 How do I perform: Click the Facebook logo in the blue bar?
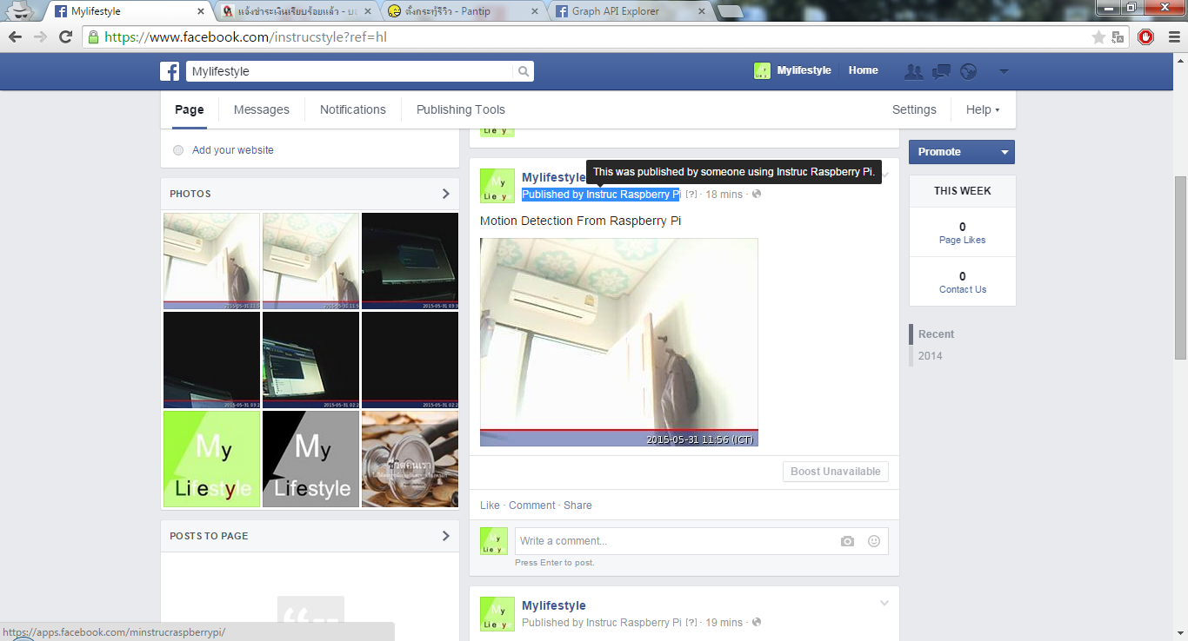coord(170,71)
